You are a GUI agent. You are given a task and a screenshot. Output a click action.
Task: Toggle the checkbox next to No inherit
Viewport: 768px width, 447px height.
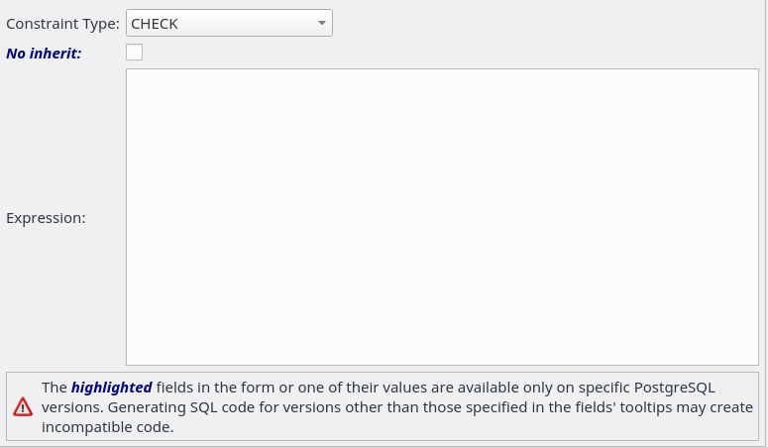click(134, 52)
